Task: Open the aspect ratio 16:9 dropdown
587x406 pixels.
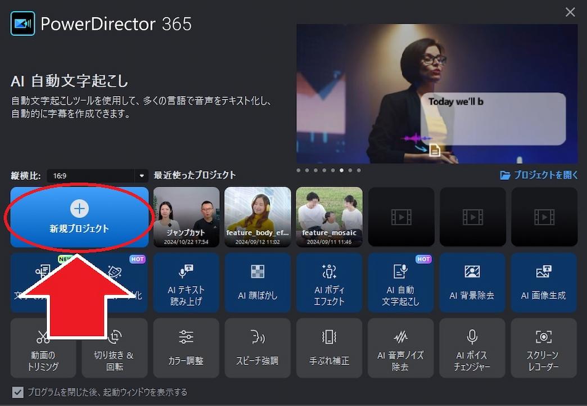Action: tap(97, 175)
